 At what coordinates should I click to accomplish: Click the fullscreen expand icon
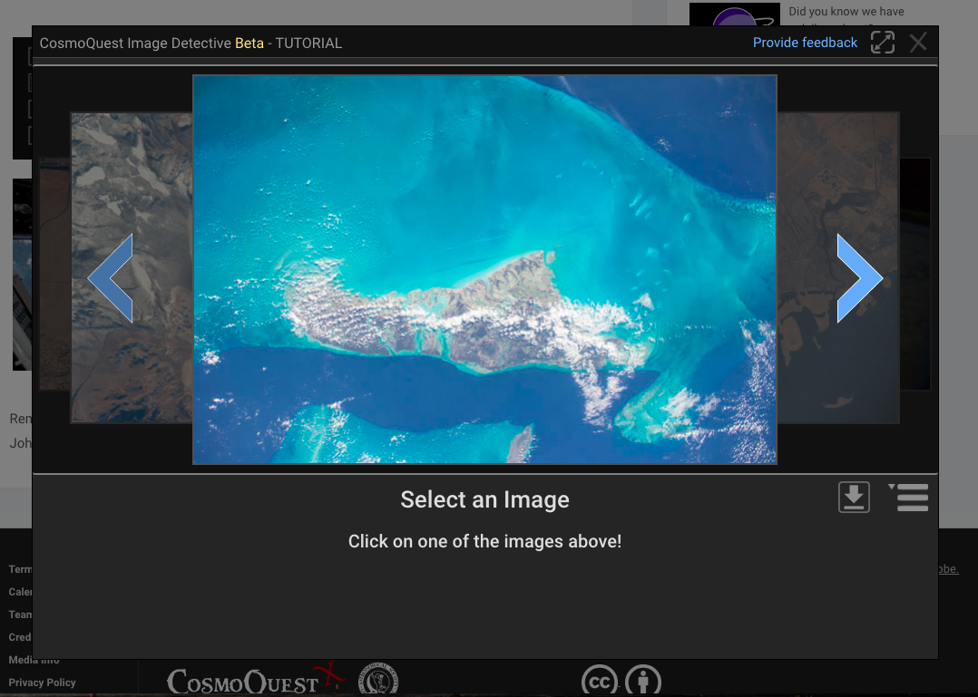pos(882,43)
